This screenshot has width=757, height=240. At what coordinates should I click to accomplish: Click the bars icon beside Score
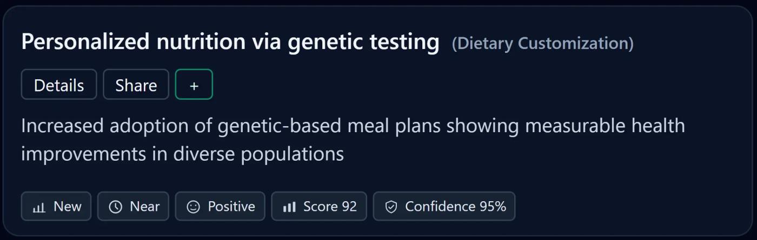pyautogui.click(x=289, y=207)
